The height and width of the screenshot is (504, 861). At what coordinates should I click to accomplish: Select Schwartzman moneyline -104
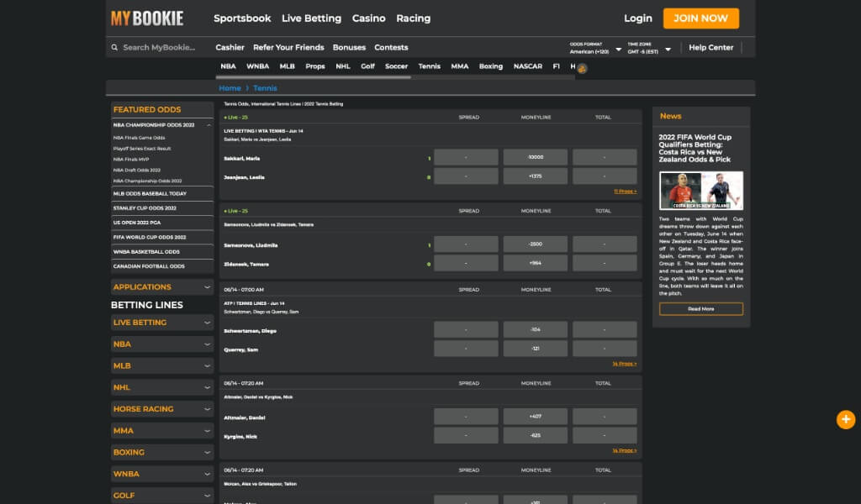pos(536,329)
